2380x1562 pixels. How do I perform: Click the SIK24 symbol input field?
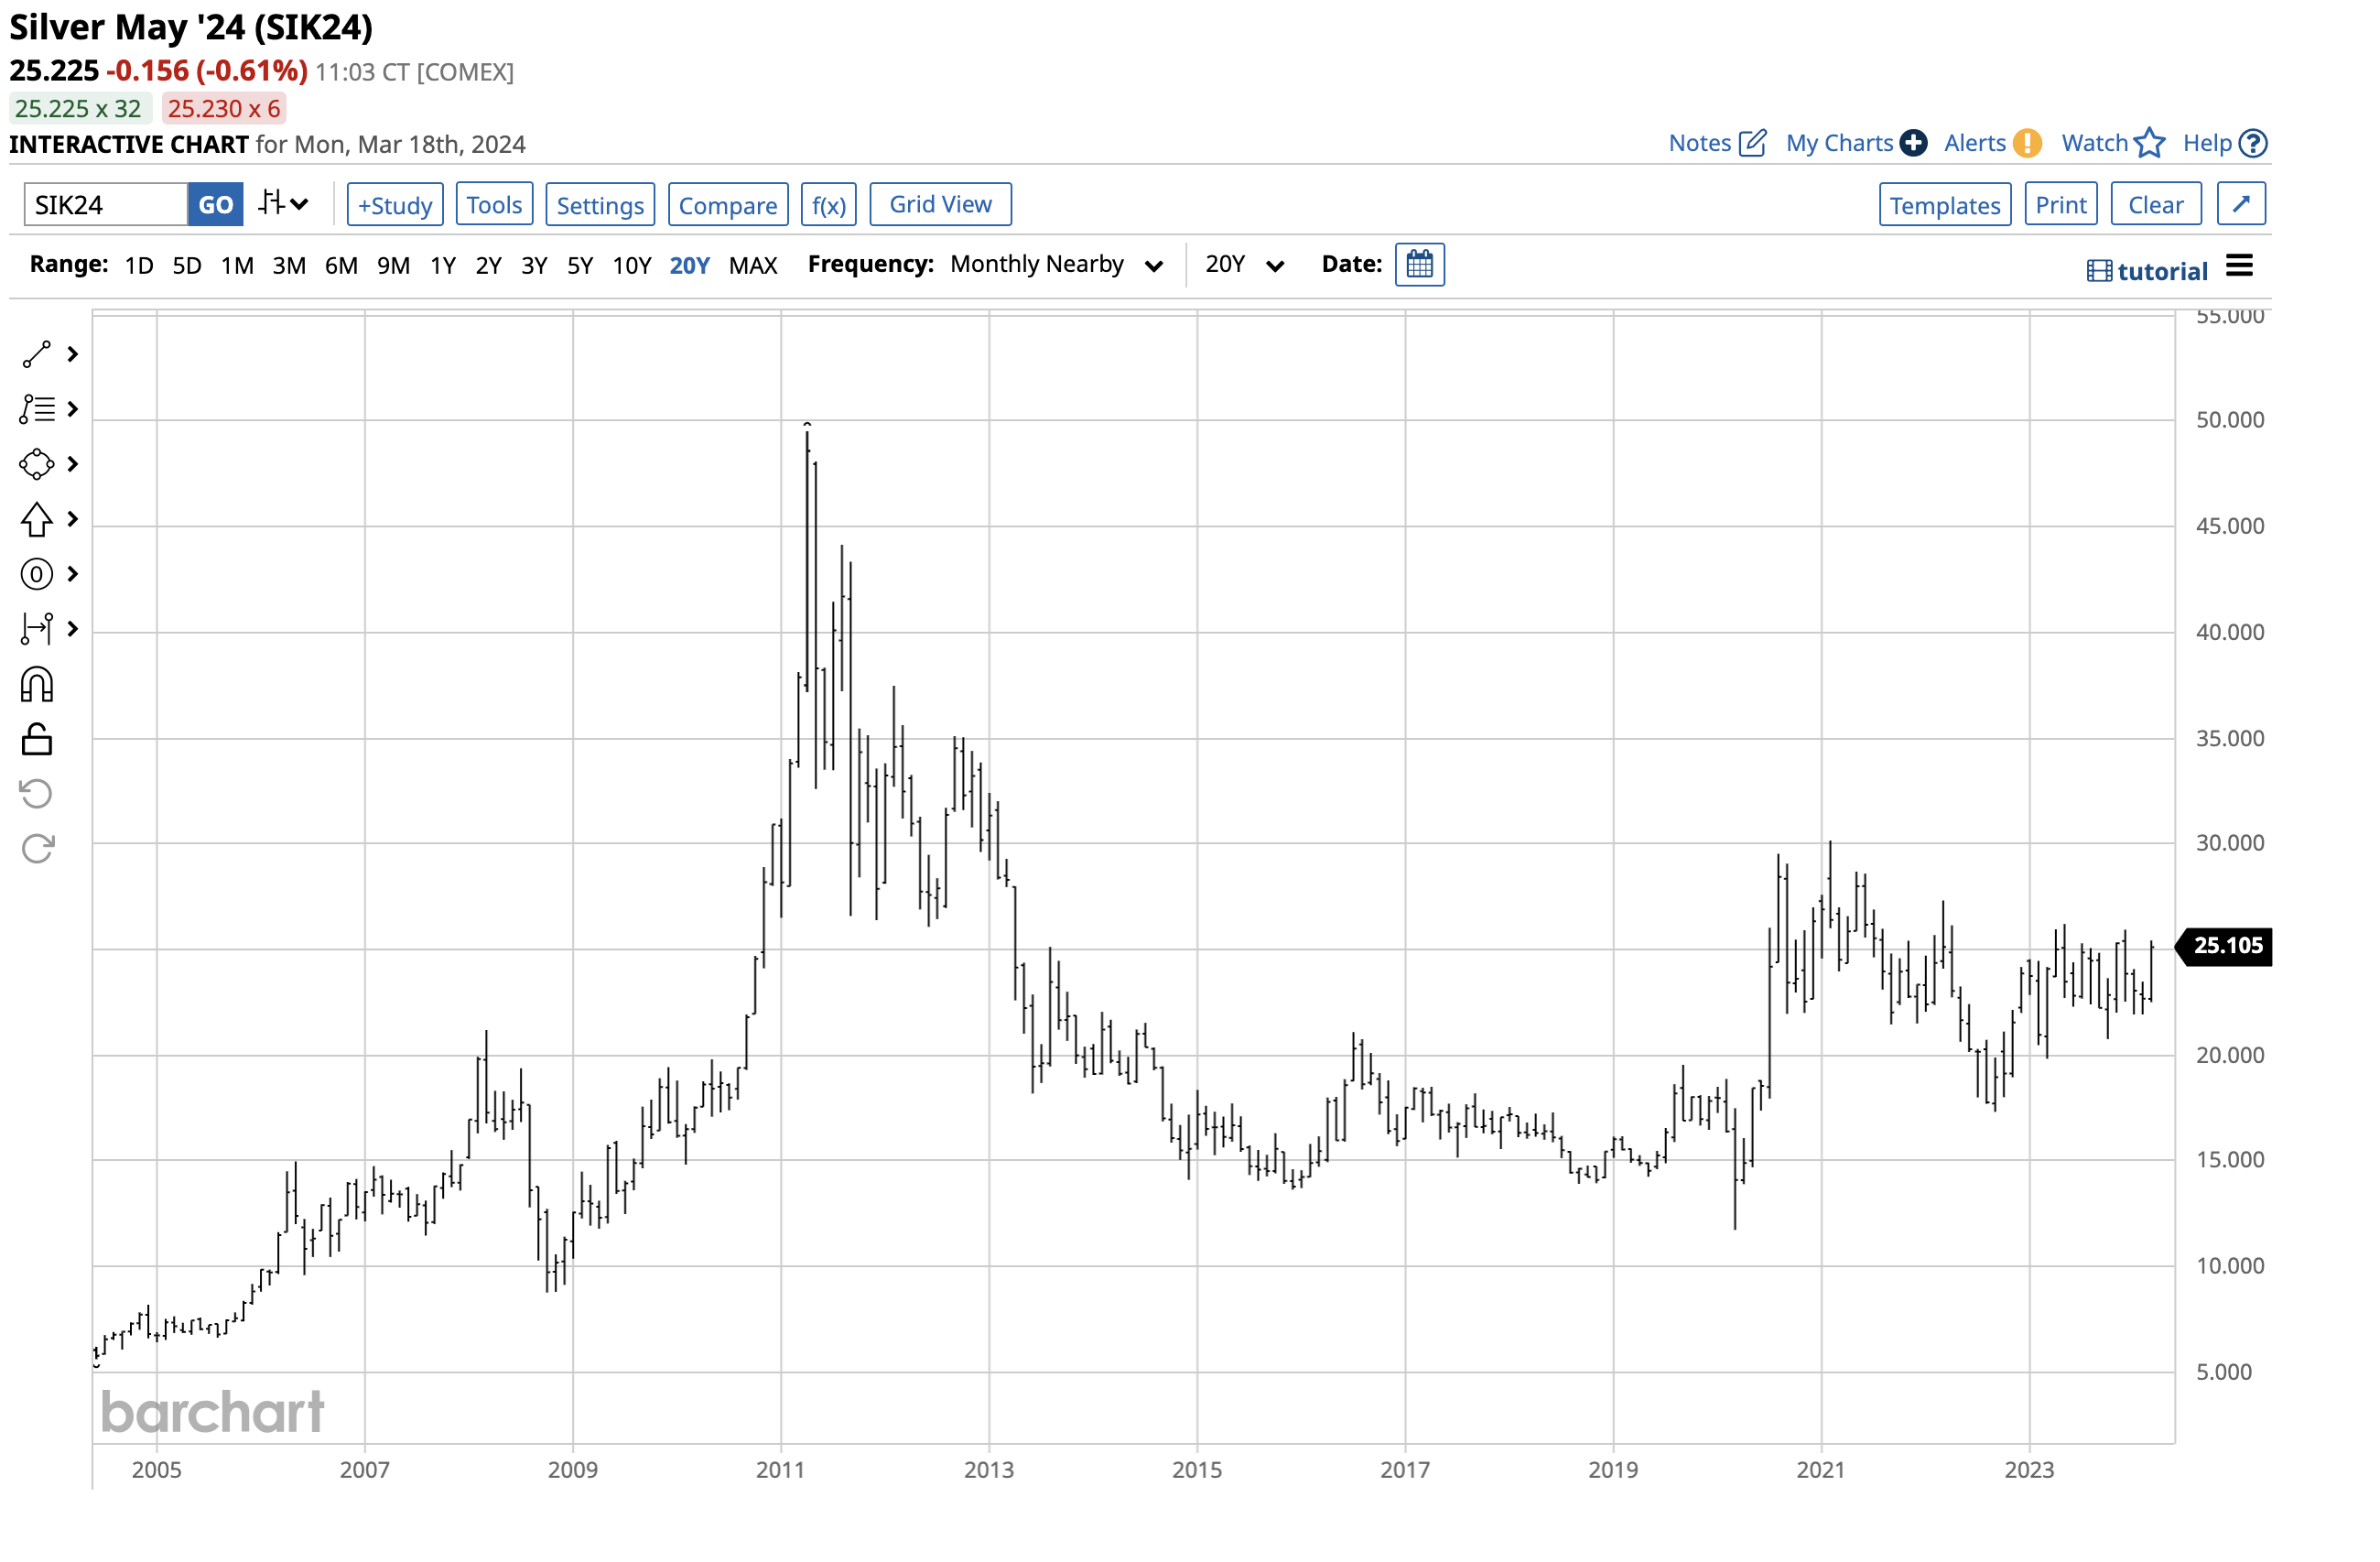click(105, 205)
